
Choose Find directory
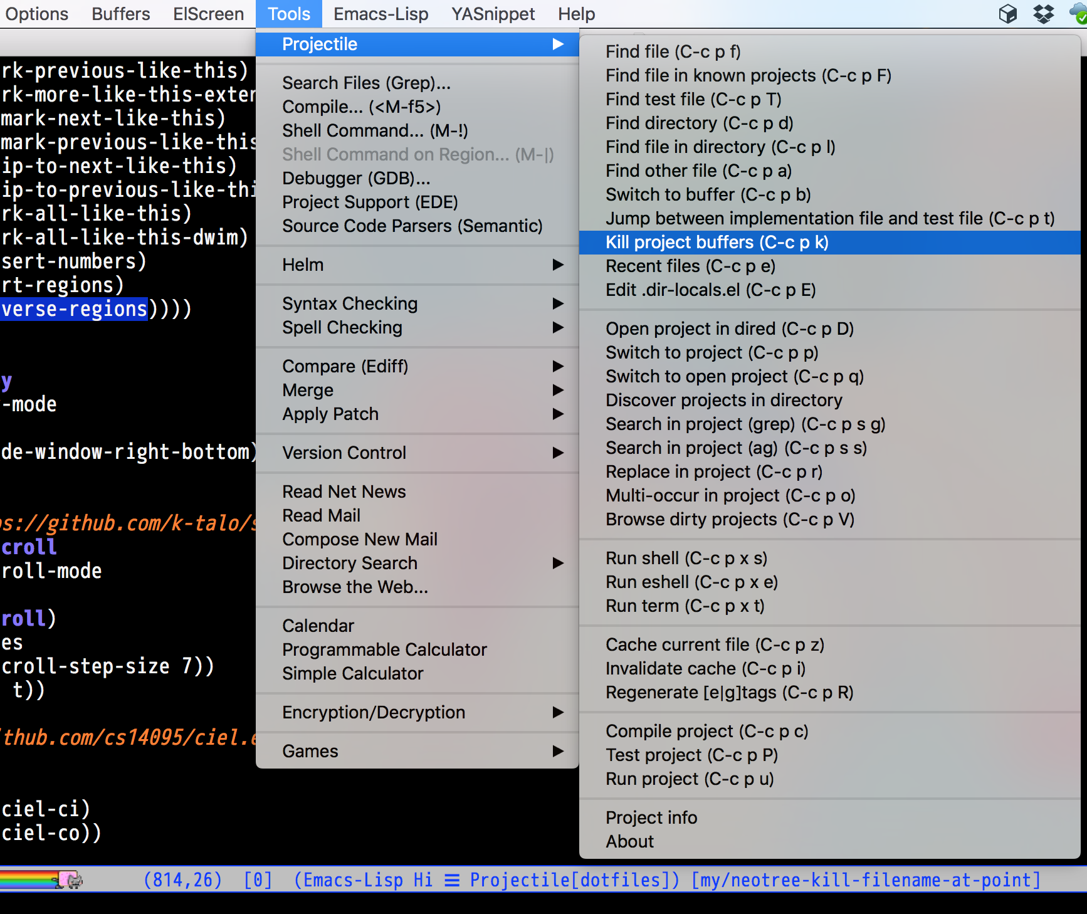point(830,123)
